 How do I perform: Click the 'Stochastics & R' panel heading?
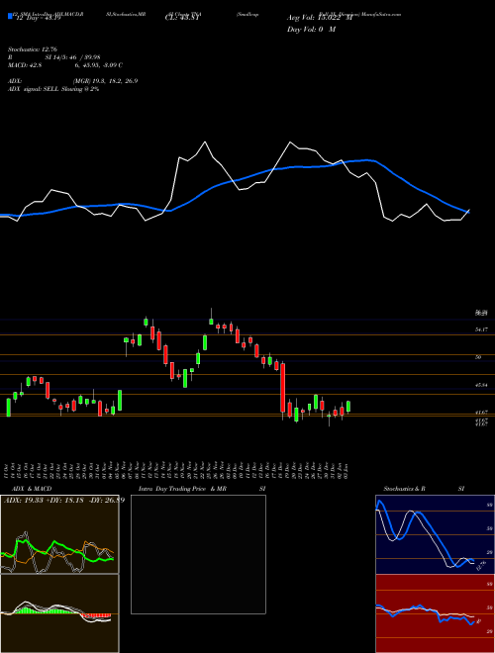(404, 489)
